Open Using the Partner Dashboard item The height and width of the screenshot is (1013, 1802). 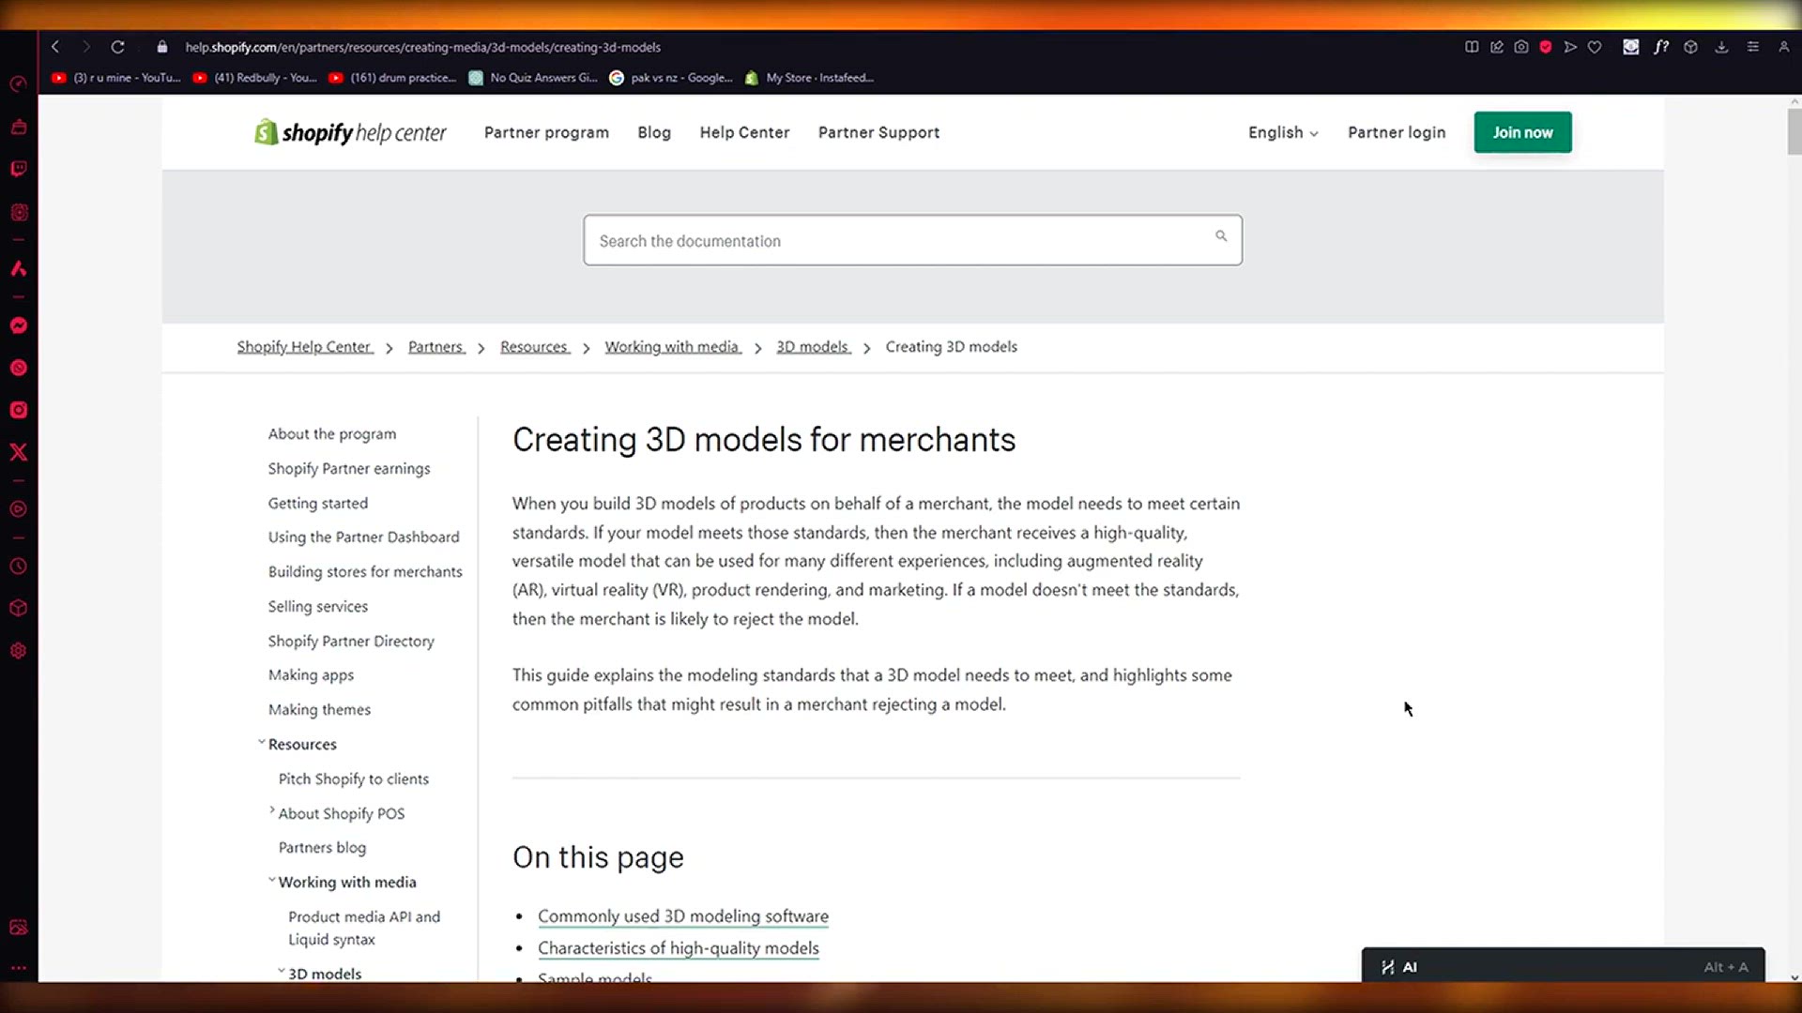pyautogui.click(x=364, y=537)
